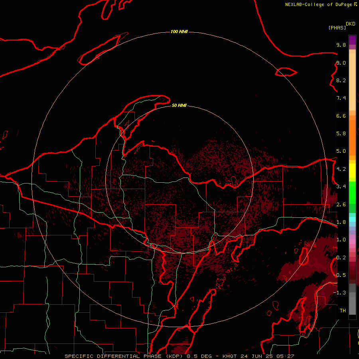
Task: Click the 5.8 legend value
Action: tap(341, 134)
